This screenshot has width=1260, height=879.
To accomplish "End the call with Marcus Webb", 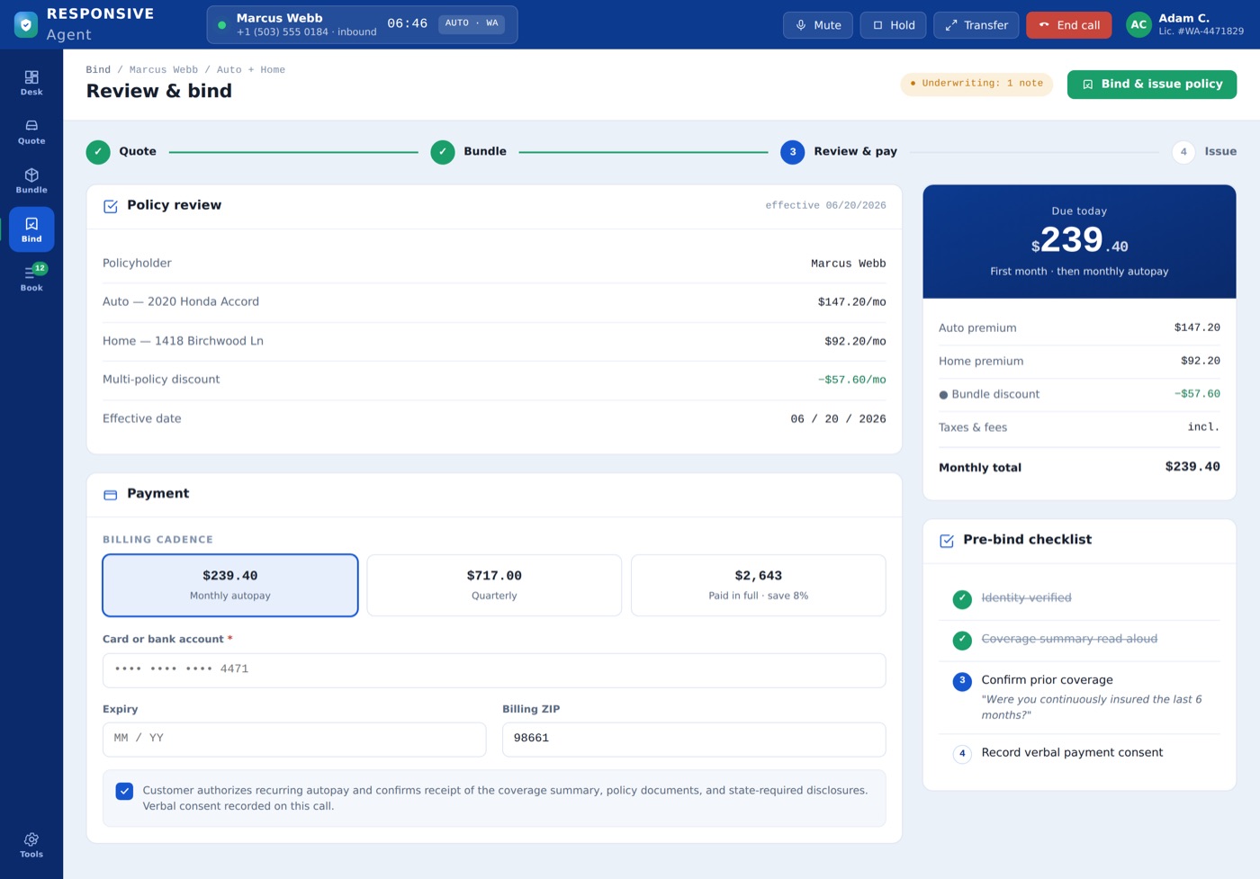I will pos(1069,25).
